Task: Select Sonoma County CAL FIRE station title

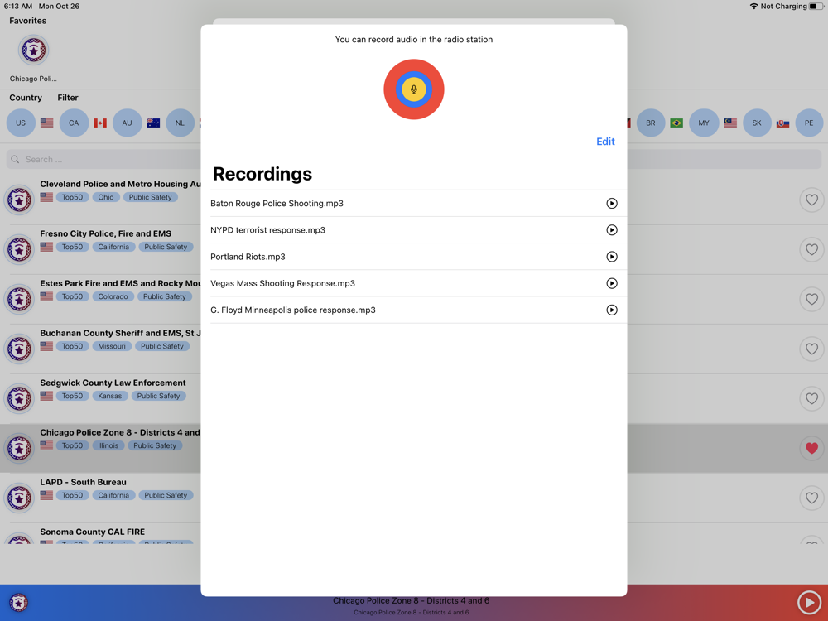Action: [93, 532]
